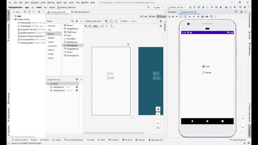The image size is (258, 145).
Task: Select female radio button on design canvas
Action: tap(110, 78)
